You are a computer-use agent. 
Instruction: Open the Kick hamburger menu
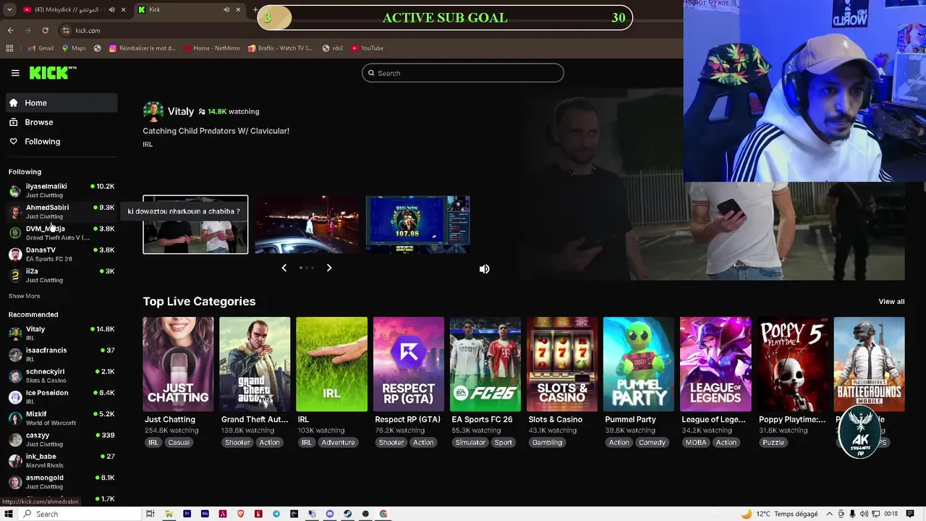pyautogui.click(x=15, y=72)
